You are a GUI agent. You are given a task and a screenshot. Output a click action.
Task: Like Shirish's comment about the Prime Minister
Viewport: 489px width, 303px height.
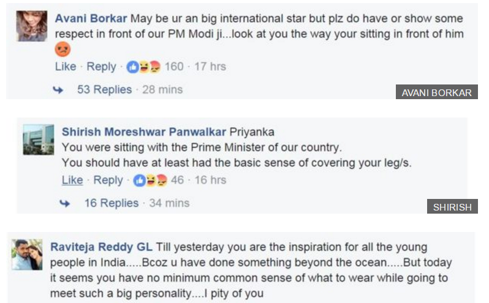point(72,180)
